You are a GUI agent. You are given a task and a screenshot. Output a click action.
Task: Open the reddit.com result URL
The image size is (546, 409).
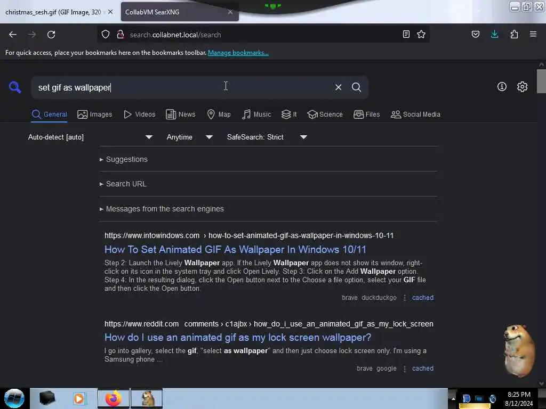click(269, 324)
